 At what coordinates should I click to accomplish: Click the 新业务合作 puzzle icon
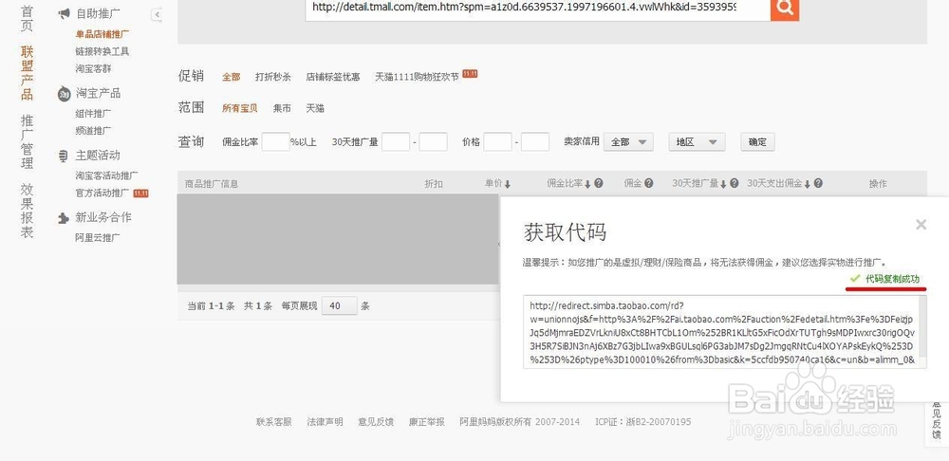(63, 218)
